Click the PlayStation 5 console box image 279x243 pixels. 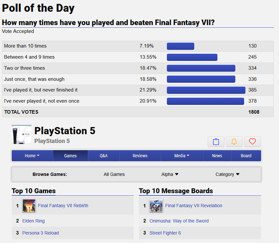(22, 135)
